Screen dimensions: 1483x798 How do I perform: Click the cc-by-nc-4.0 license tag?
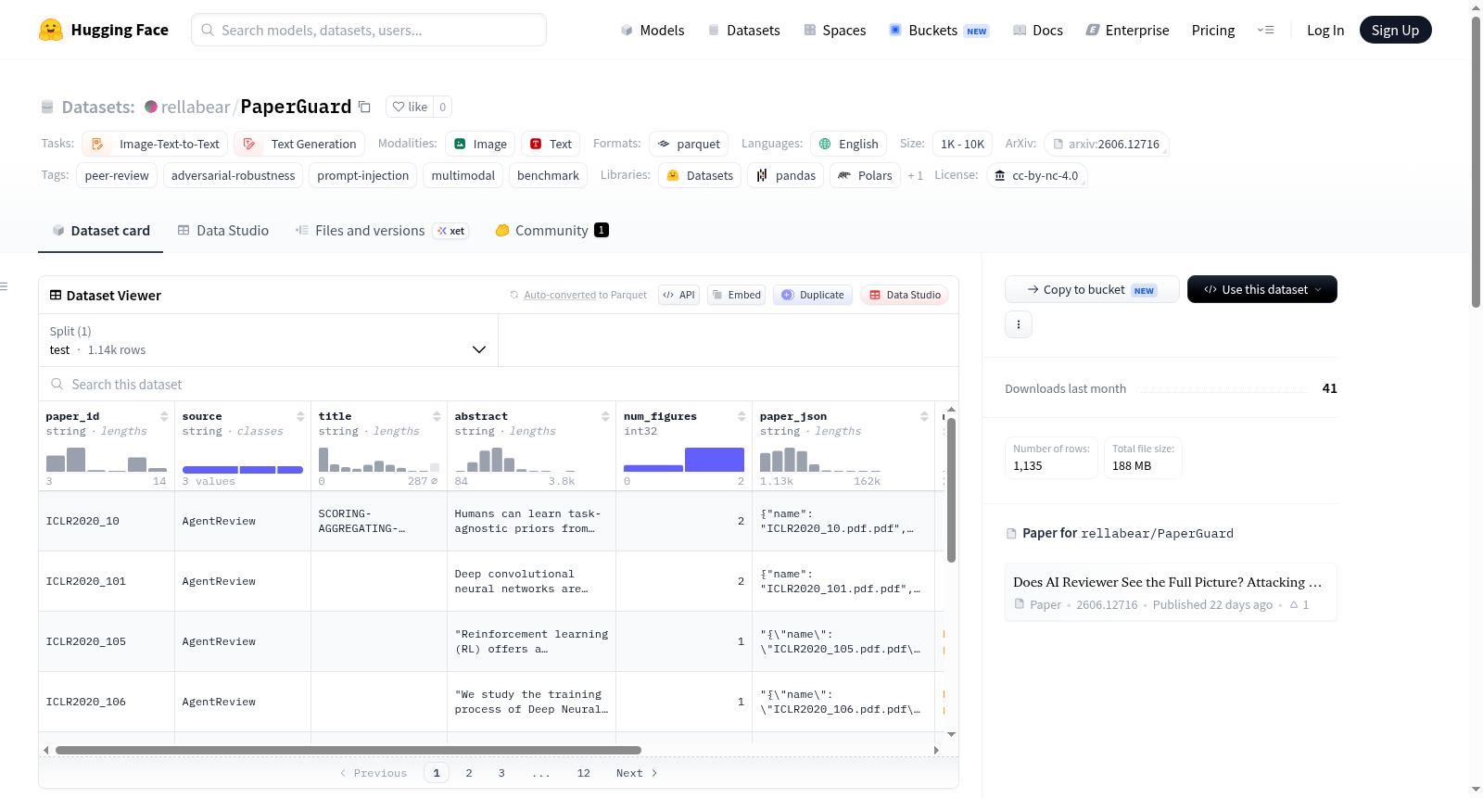tap(1037, 176)
